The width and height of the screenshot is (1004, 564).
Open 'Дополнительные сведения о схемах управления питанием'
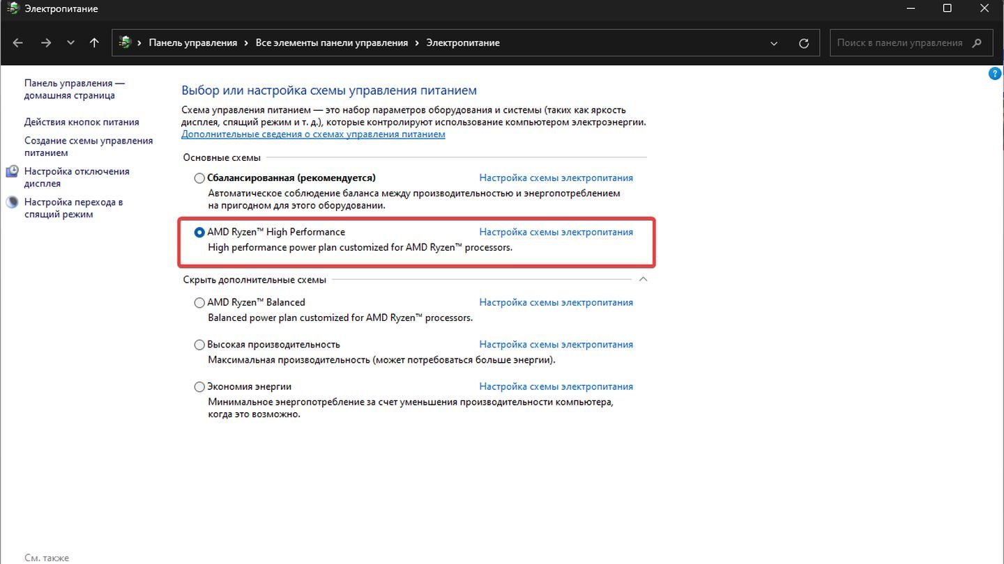[x=313, y=134]
